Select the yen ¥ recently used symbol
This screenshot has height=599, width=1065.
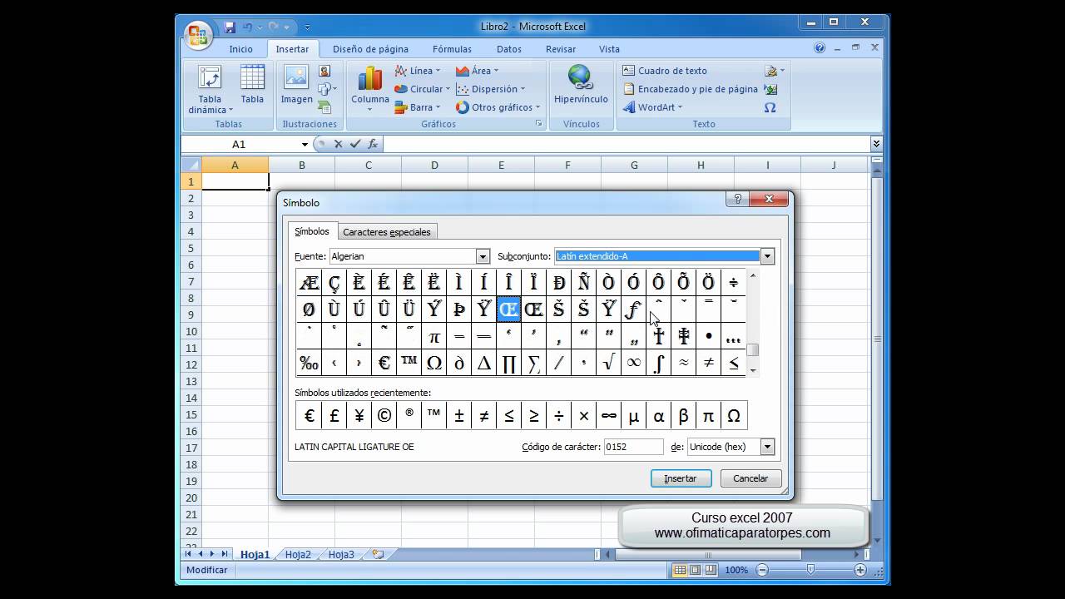click(359, 415)
